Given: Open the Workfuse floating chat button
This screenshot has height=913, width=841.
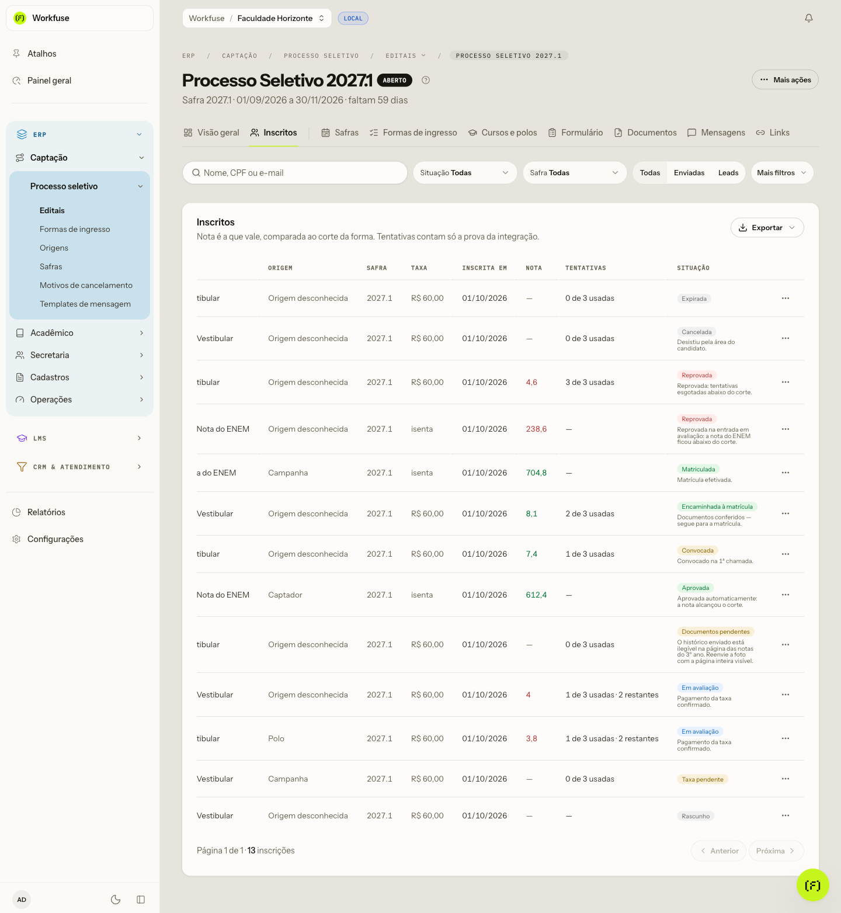Looking at the screenshot, I should tap(812, 885).
